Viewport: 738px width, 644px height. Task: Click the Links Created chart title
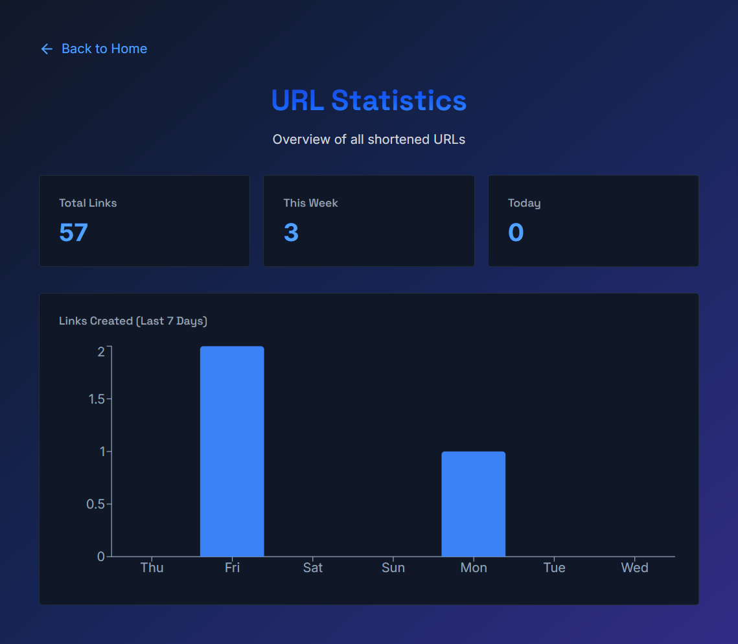pyautogui.click(x=133, y=321)
